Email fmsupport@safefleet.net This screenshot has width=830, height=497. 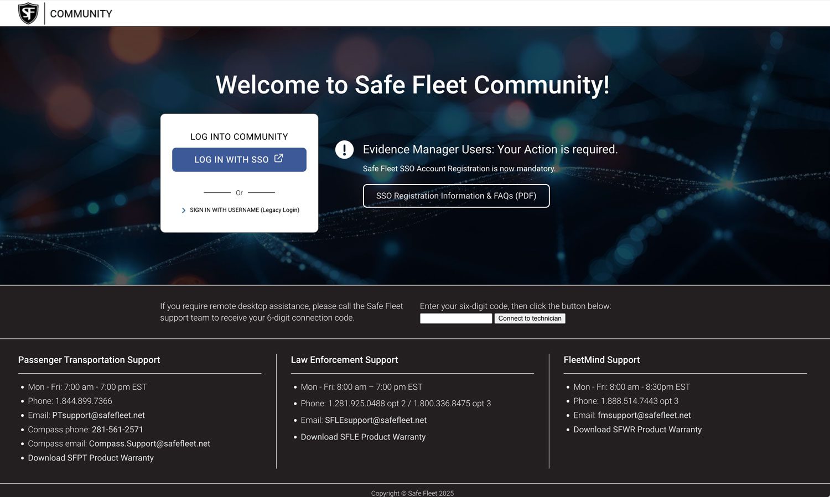(644, 415)
